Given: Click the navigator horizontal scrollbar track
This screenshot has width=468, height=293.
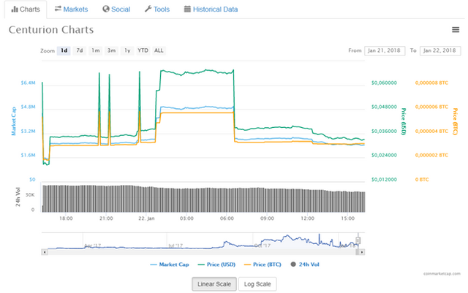Looking at the screenshot, I should 202,252.
